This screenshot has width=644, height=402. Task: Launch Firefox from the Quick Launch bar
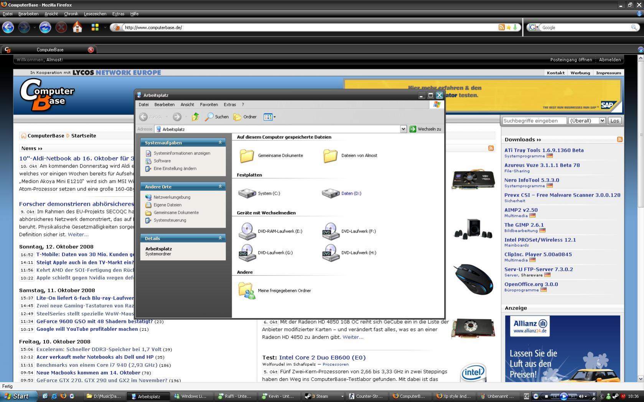point(63,396)
